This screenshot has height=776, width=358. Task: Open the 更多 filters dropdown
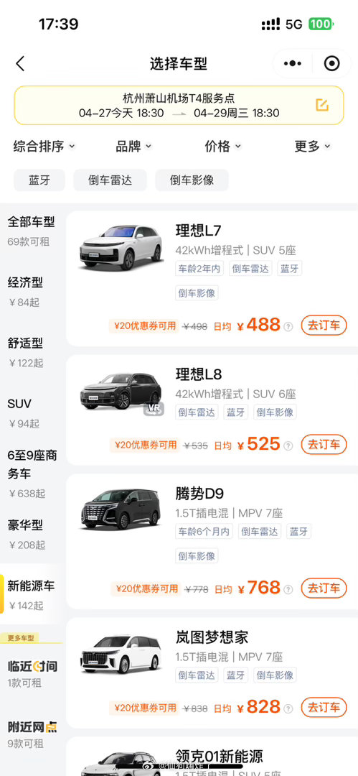pos(313,147)
